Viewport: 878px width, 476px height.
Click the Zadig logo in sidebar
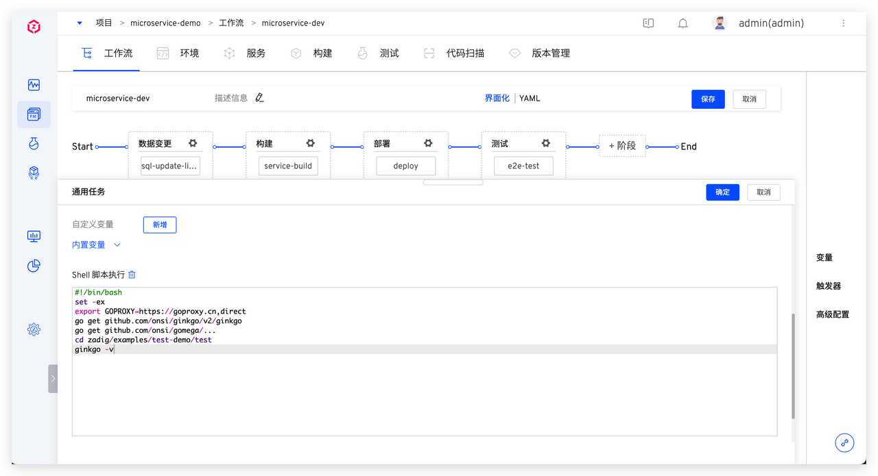click(34, 27)
